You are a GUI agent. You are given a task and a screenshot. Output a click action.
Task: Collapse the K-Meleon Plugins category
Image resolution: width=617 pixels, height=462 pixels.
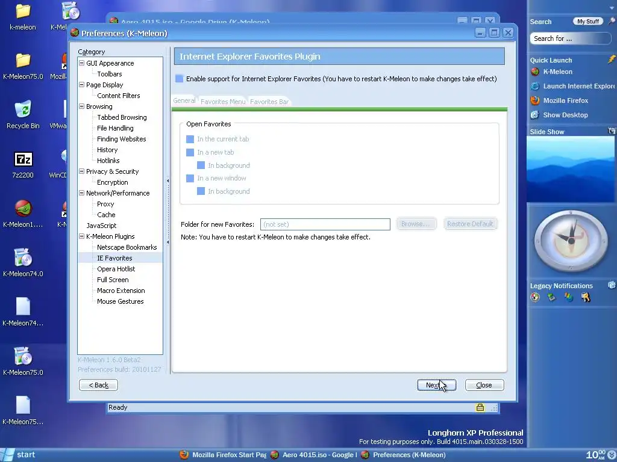[x=82, y=236]
